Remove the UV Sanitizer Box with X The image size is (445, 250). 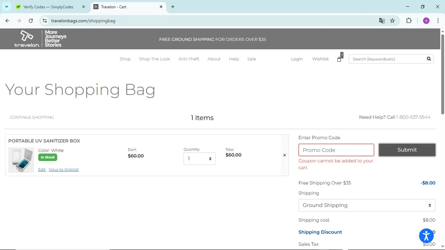point(285,155)
